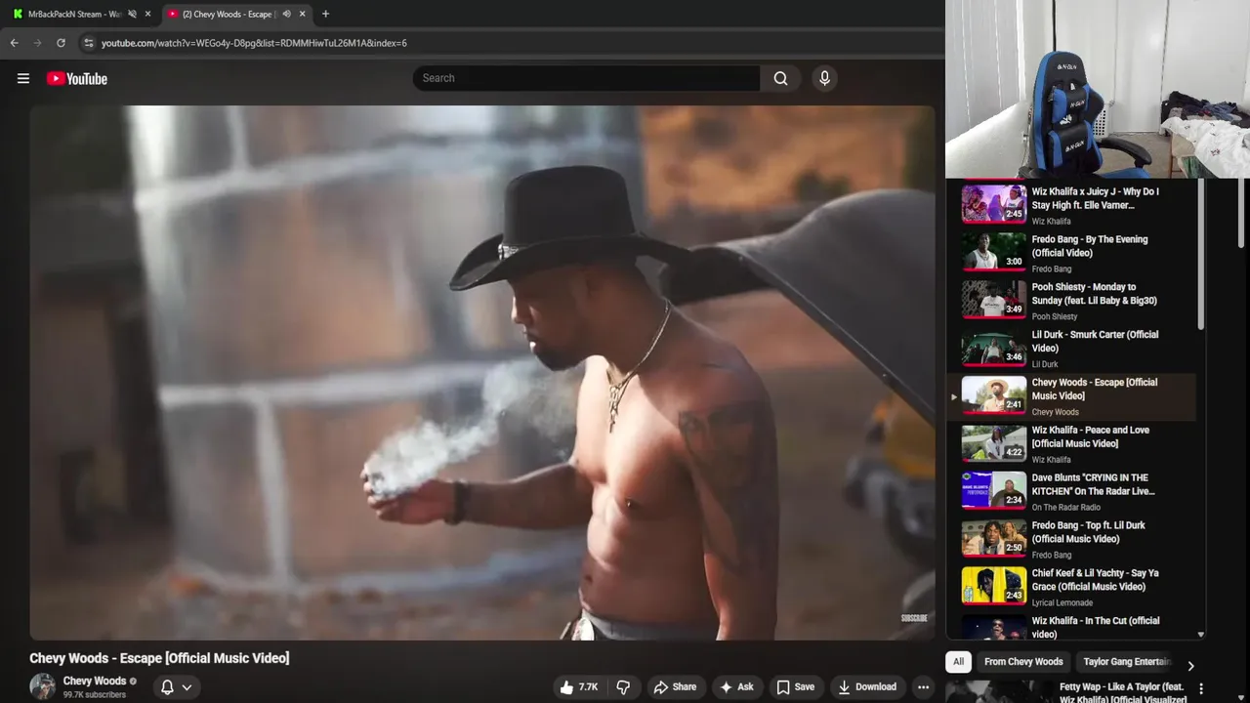Image resolution: width=1250 pixels, height=703 pixels.
Task: Open the Fetty Wap - Like A Taylor video title
Action: [1123, 693]
